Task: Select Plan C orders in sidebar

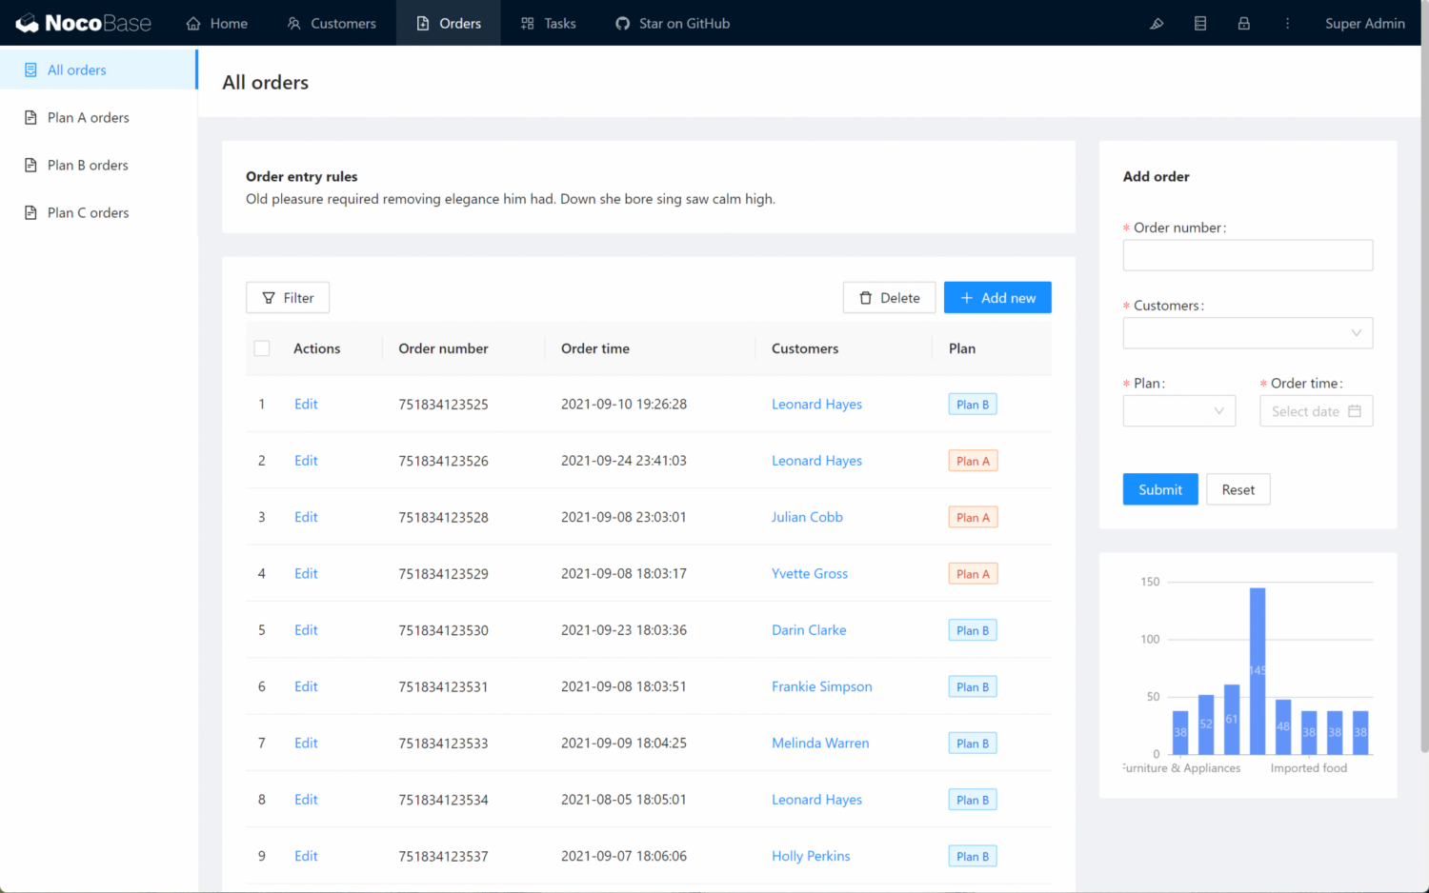Action: tap(99, 212)
